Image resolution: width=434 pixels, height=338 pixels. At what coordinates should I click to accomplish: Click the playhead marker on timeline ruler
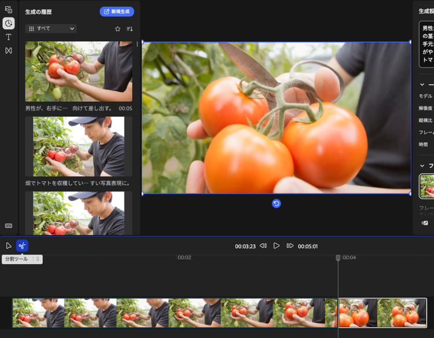(x=338, y=258)
